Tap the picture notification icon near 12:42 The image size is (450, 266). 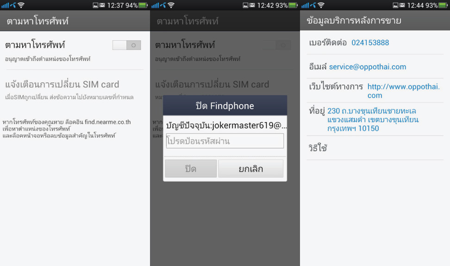coord(245,5)
